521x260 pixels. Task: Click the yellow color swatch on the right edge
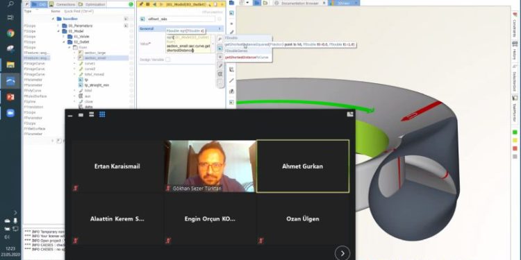coord(515,140)
